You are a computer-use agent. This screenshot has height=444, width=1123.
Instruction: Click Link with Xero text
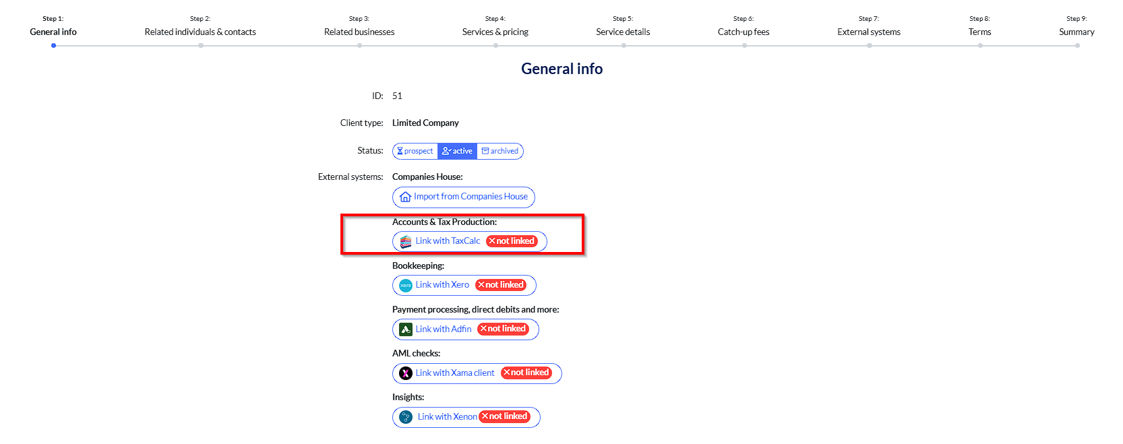[442, 285]
